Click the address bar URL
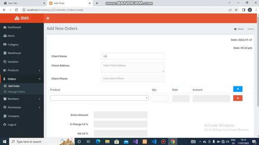The width and height of the screenshot is (259, 145). tap(55, 10)
